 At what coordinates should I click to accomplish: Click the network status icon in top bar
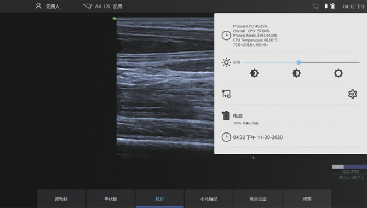[x=316, y=7]
